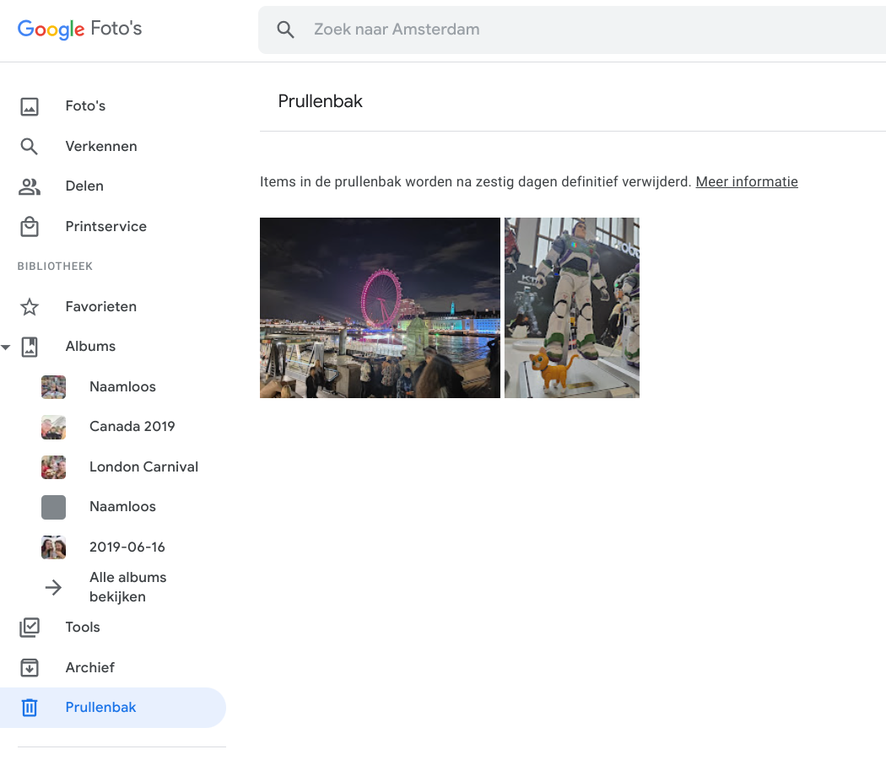
Task: Open the Delen section
Action: click(x=84, y=186)
